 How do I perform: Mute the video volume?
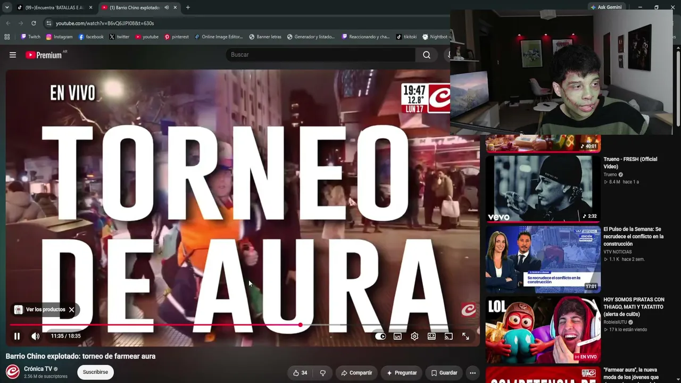click(x=36, y=336)
